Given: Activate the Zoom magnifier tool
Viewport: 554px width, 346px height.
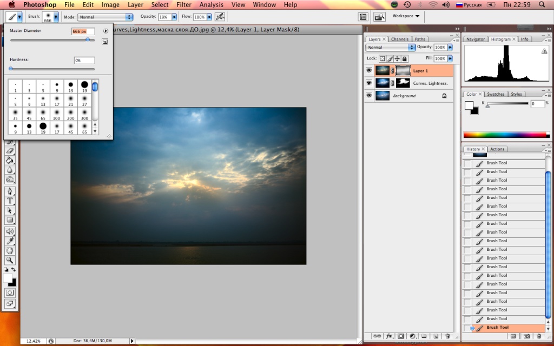Looking at the screenshot, I should (x=10, y=259).
